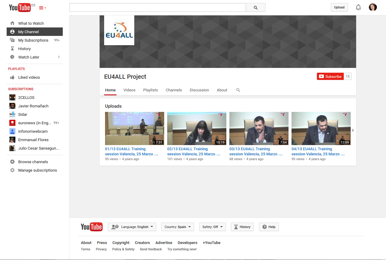Screen dimensions: 386x260
Task: Click the What to Watch home icon
Action: (12, 23)
